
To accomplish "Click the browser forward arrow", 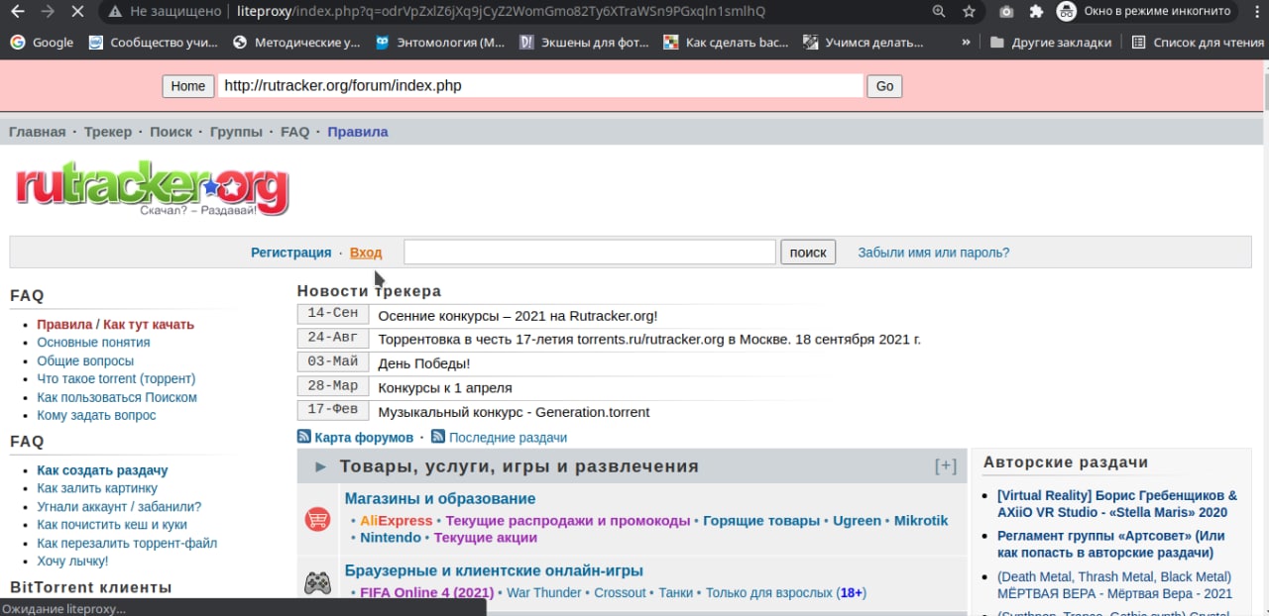I will 47,12.
